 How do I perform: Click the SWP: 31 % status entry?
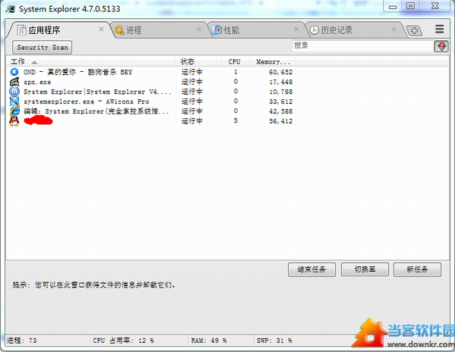point(275,341)
